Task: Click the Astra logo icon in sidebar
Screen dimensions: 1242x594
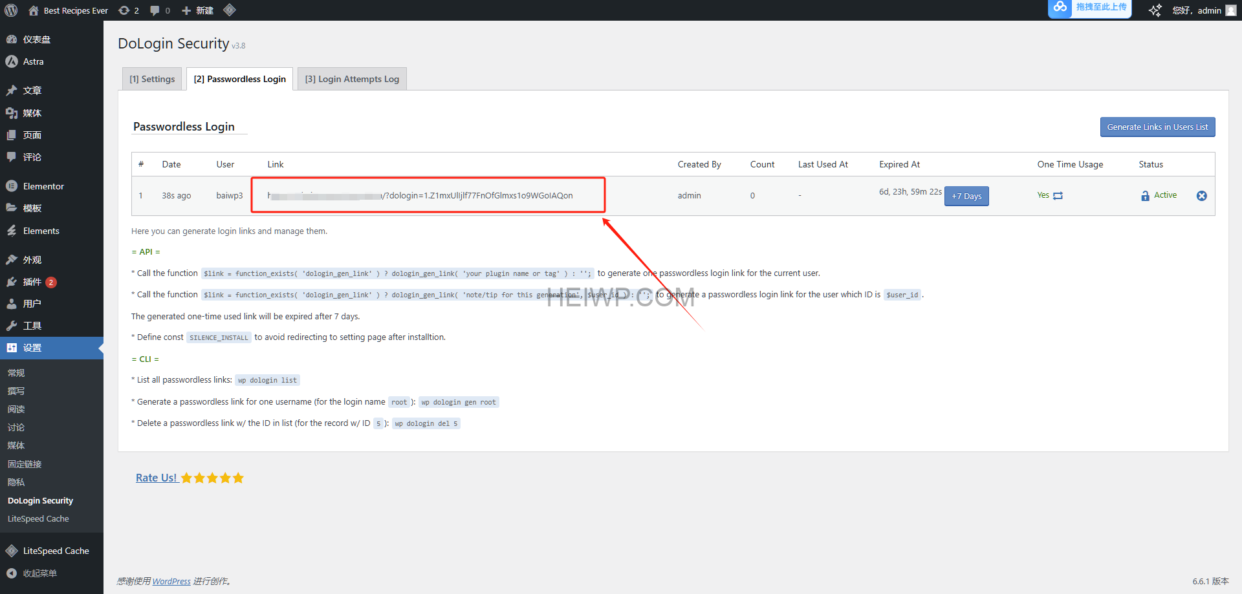Action: point(12,61)
